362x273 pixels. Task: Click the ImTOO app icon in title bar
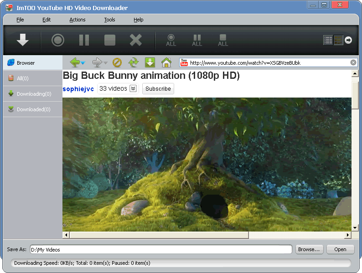point(9,8)
